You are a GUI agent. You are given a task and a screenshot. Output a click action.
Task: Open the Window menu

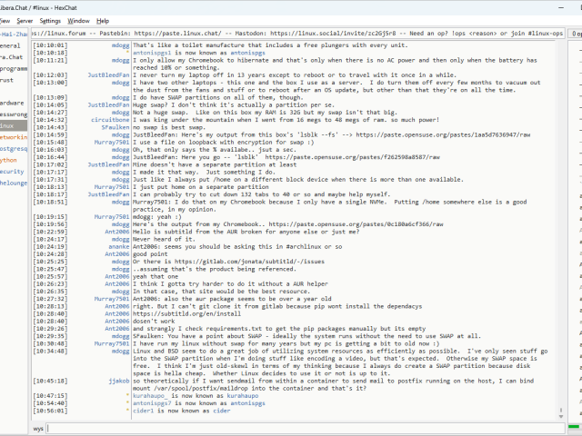coord(79,20)
